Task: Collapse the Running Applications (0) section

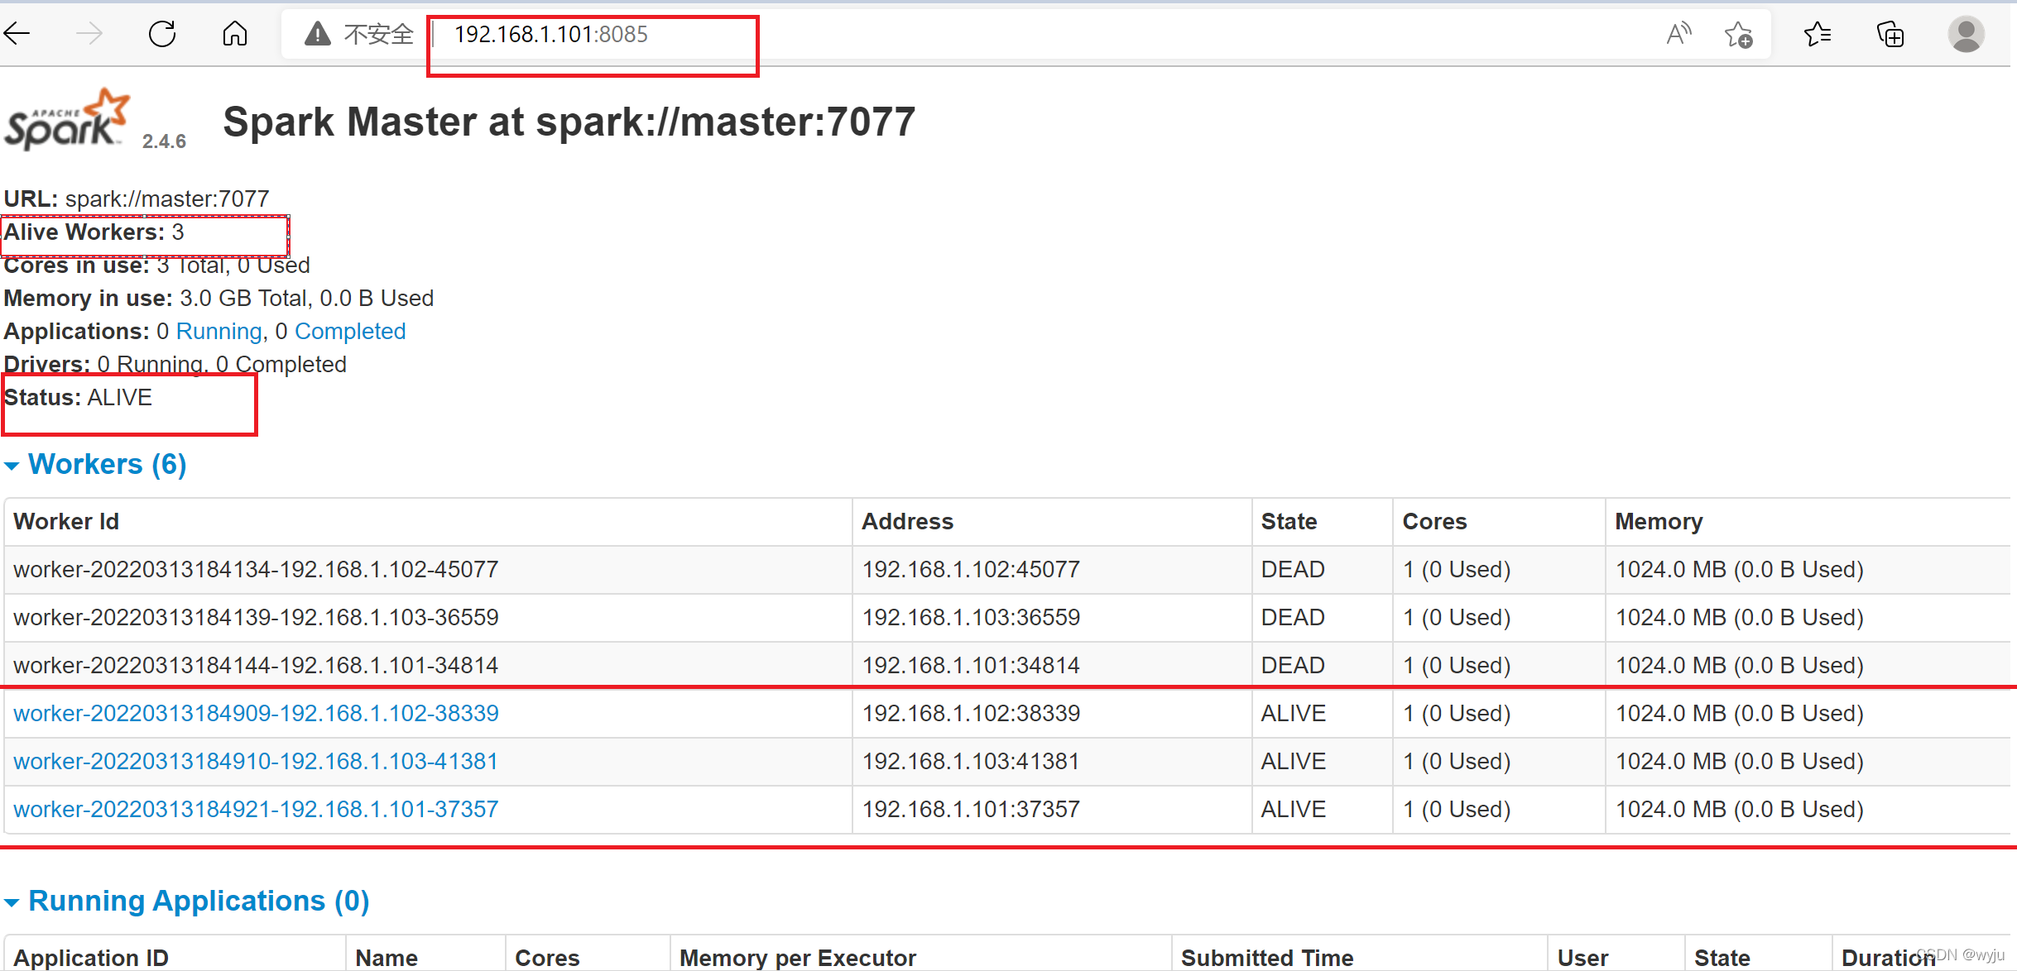Action: click(x=187, y=901)
